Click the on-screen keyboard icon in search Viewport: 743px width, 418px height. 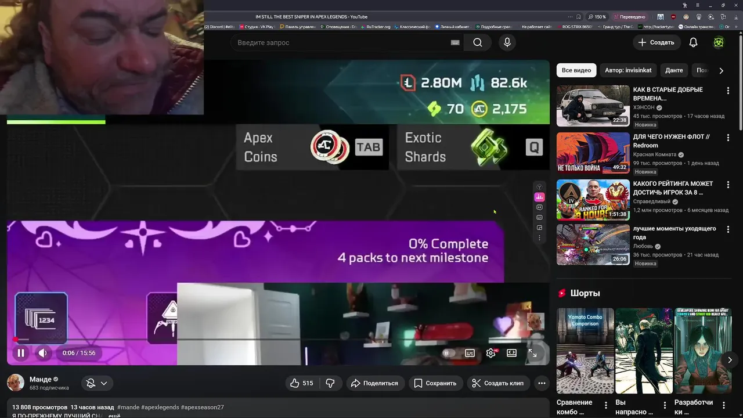tap(455, 42)
